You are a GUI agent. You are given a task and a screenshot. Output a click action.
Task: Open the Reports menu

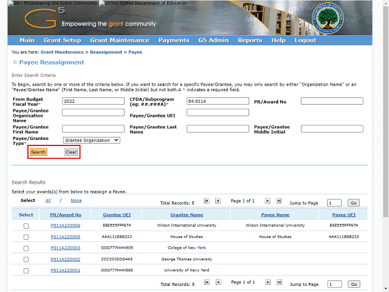250,40
